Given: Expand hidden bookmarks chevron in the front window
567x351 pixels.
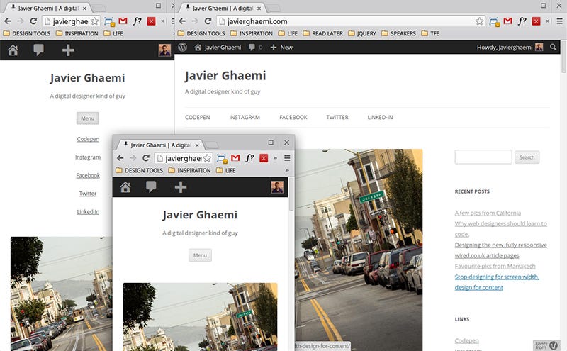Looking at the screenshot, I should click(288, 170).
